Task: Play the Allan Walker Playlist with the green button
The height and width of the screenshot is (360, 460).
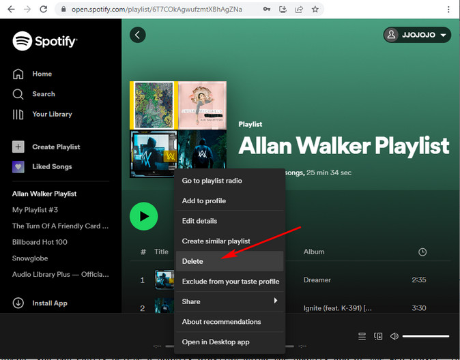Action: click(x=144, y=216)
